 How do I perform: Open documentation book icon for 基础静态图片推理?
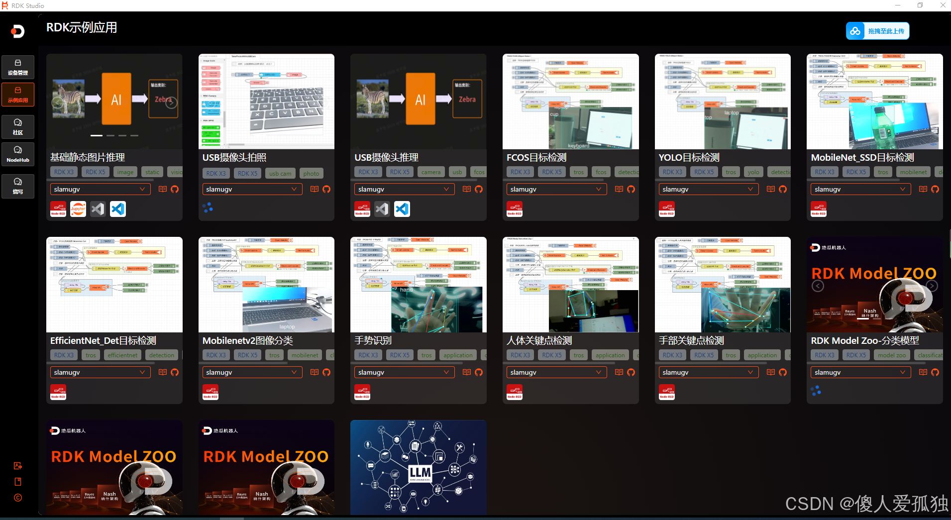coord(163,189)
